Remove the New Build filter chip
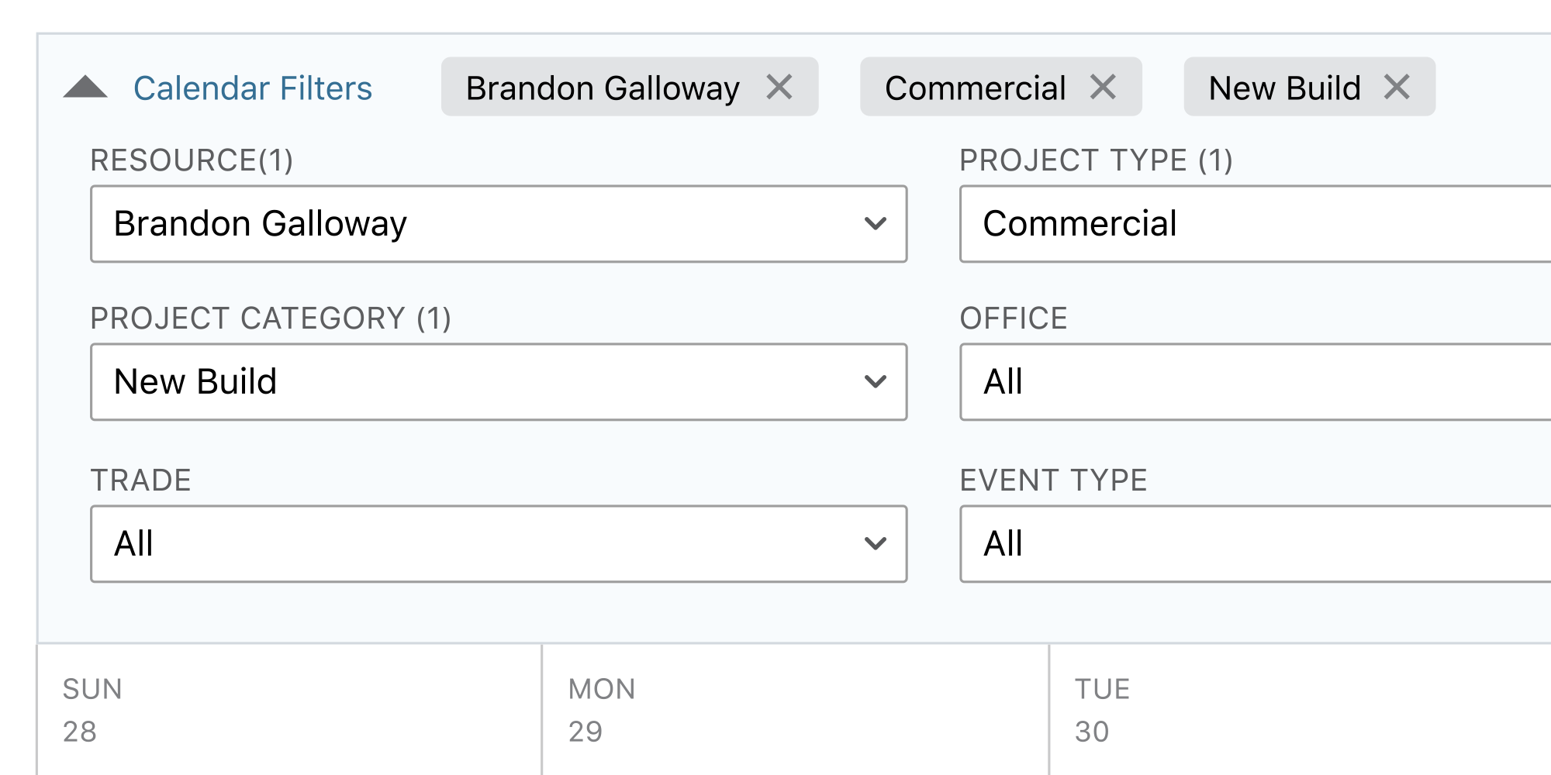The image size is (1551, 775). (1397, 88)
